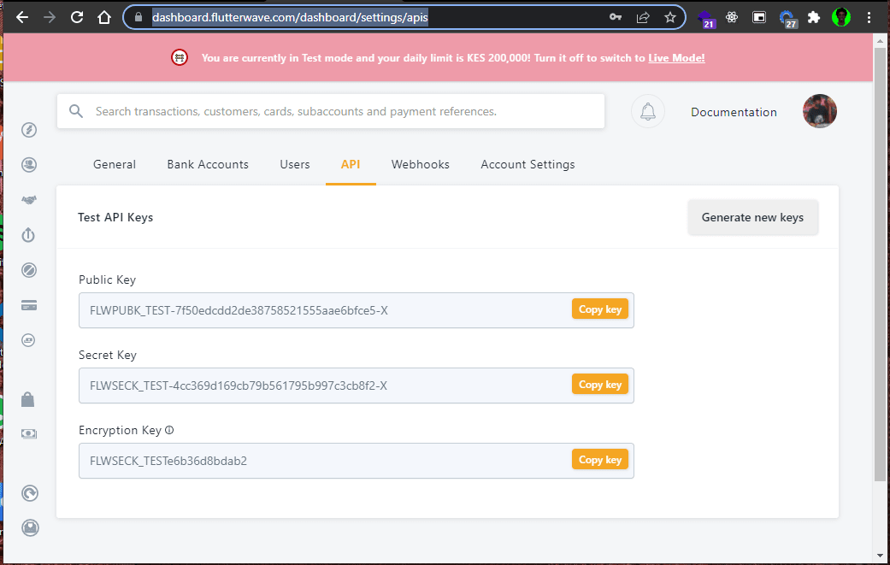
Task: Switch to the Webhooks tab
Action: [x=420, y=164]
